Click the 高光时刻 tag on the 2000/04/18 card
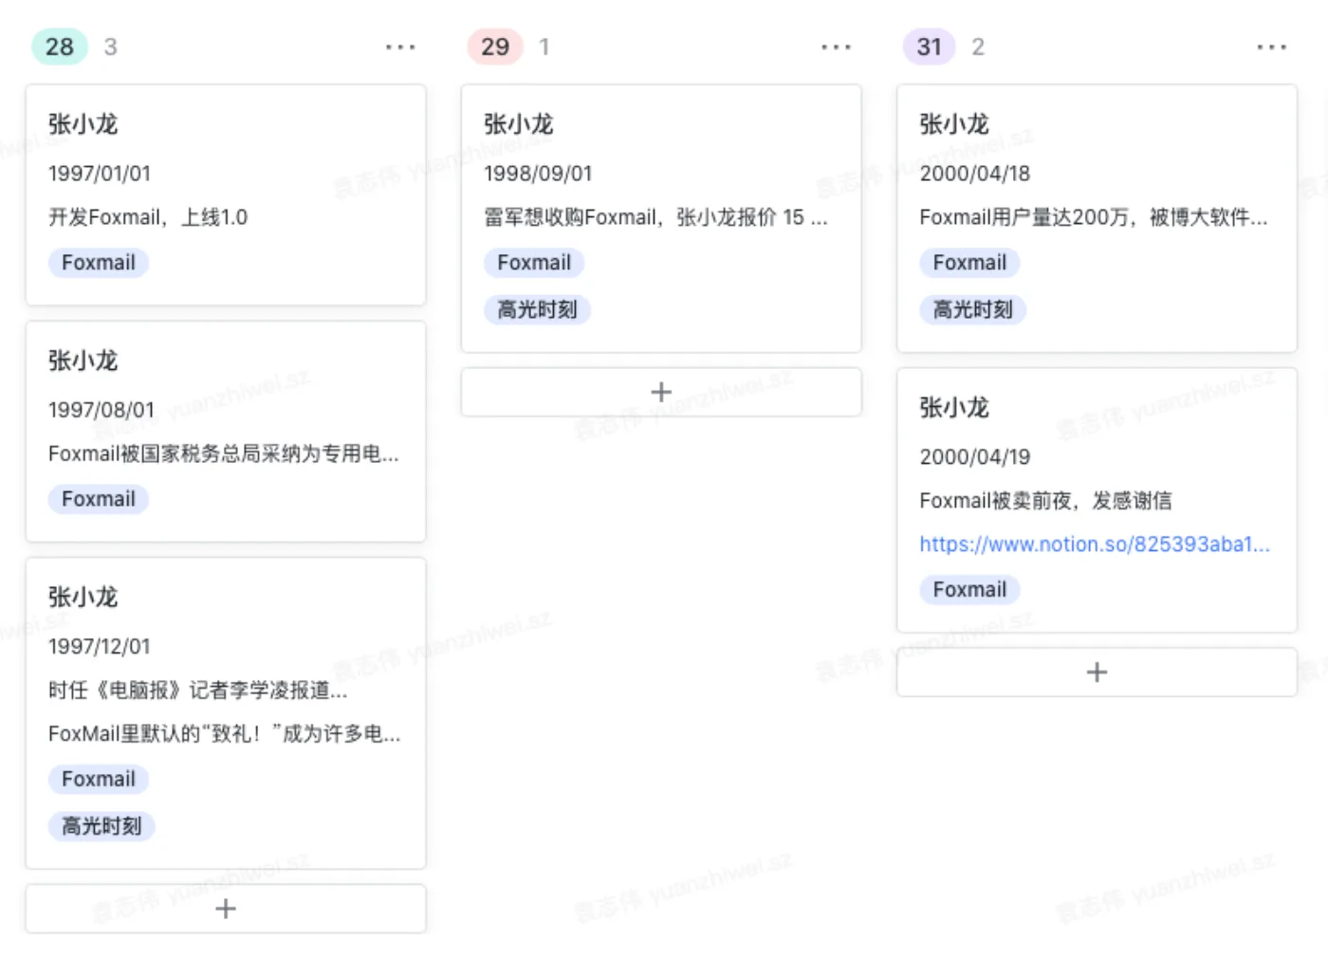Screen dimensions: 1328x977 coord(972,310)
